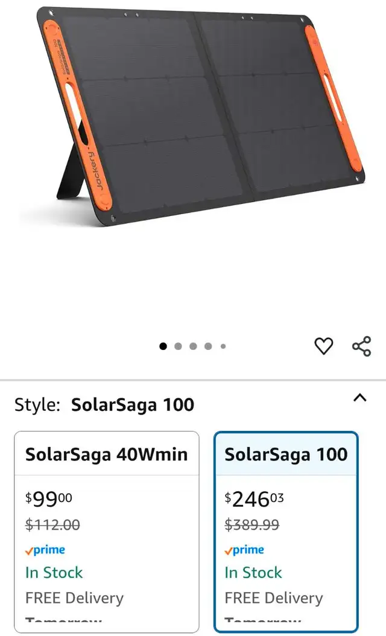Tap In Stock text under SolarSaga 100
386x636 pixels.
253,573
